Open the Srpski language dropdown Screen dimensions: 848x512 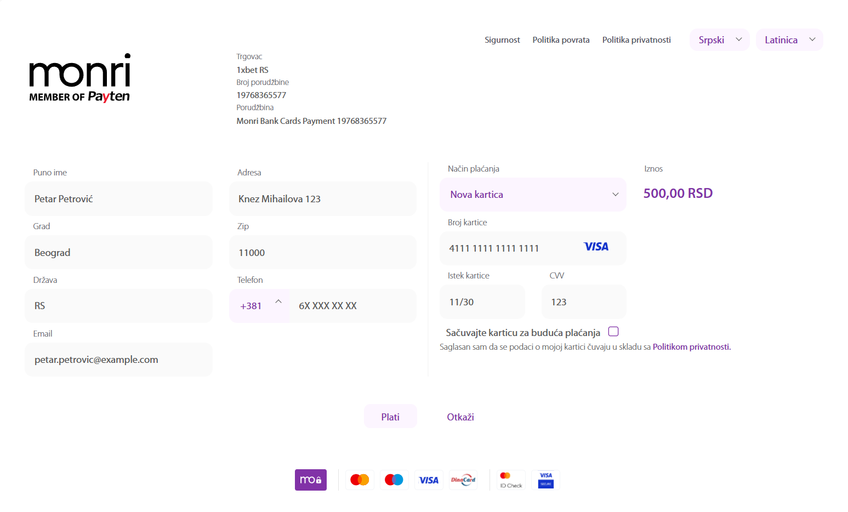click(x=719, y=40)
